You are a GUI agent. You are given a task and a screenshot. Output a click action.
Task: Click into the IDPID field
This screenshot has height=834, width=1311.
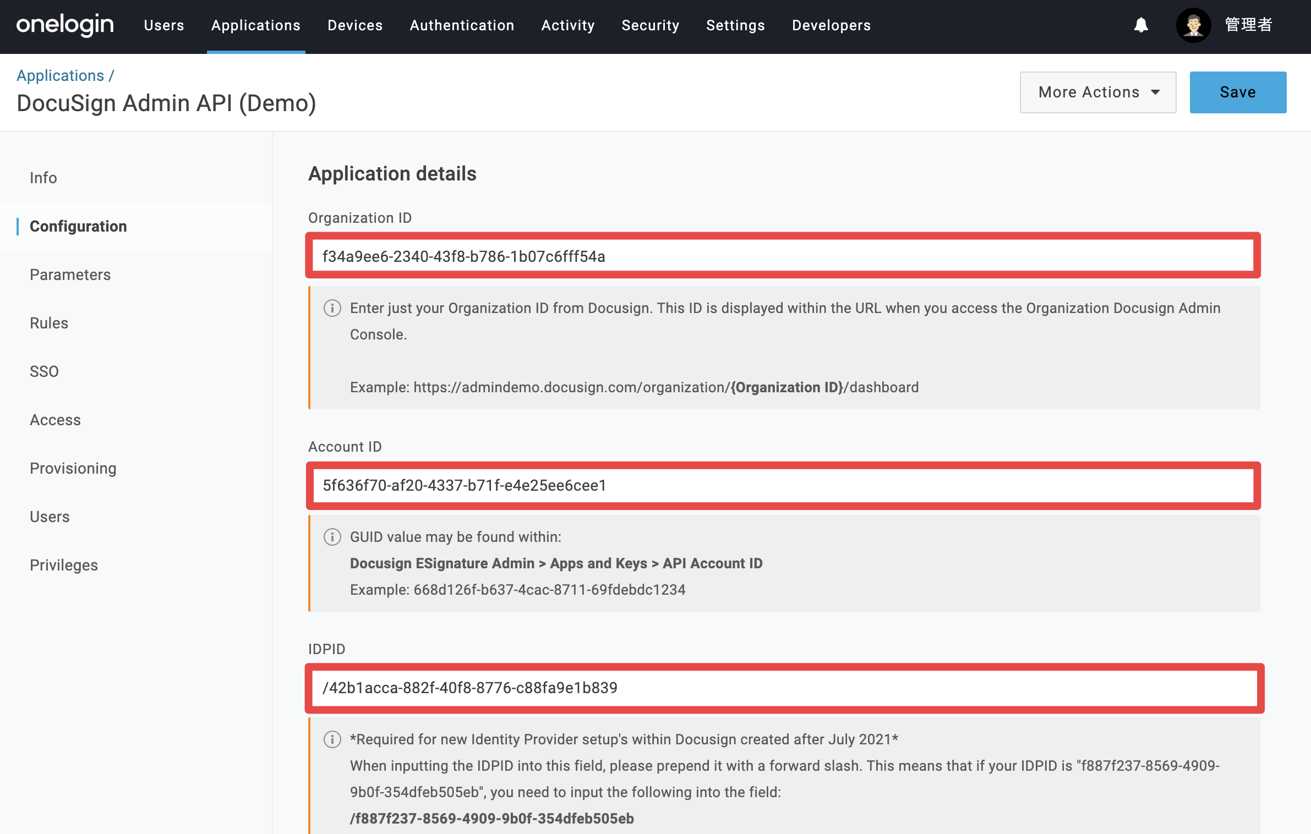coord(785,688)
